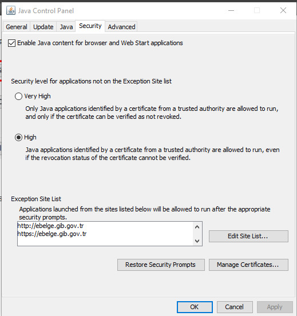Select the Very High security radio button
Image resolution: width=297 pixels, height=316 pixels.
(x=18, y=97)
